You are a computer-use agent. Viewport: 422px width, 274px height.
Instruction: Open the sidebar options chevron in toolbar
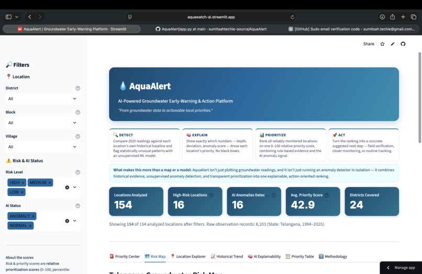point(17,17)
